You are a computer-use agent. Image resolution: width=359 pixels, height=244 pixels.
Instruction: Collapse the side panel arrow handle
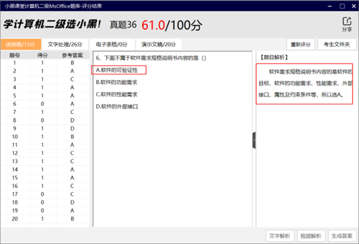254,141
